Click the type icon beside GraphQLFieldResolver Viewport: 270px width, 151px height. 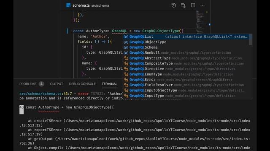pyautogui.click(x=126, y=85)
